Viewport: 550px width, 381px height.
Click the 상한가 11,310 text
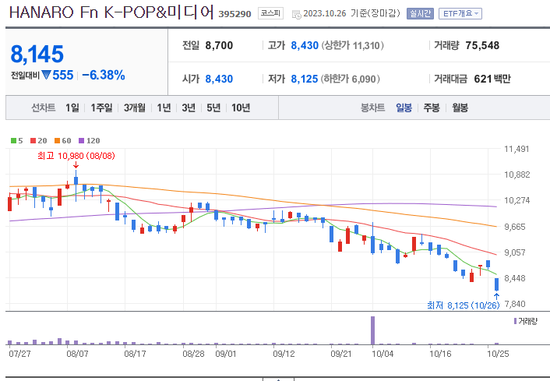coord(353,46)
